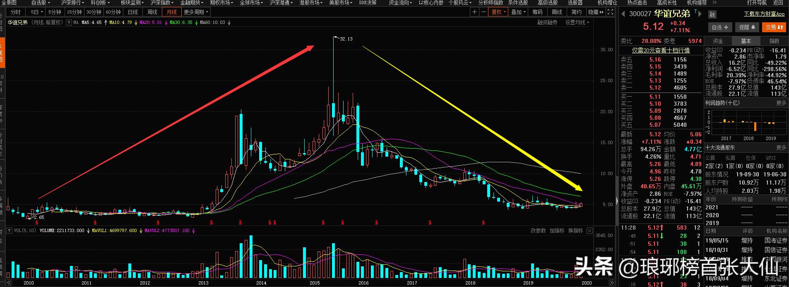This screenshot has height=287, width=789.
Task: Toggle 隐藏 to hide side panel
Action: (595, 12)
